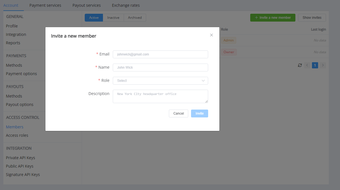Open the Payment services tab
This screenshot has width=340, height=190.
[x=45, y=5]
